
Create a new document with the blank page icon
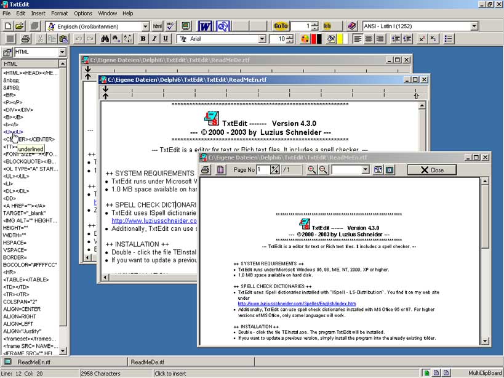coord(9,26)
